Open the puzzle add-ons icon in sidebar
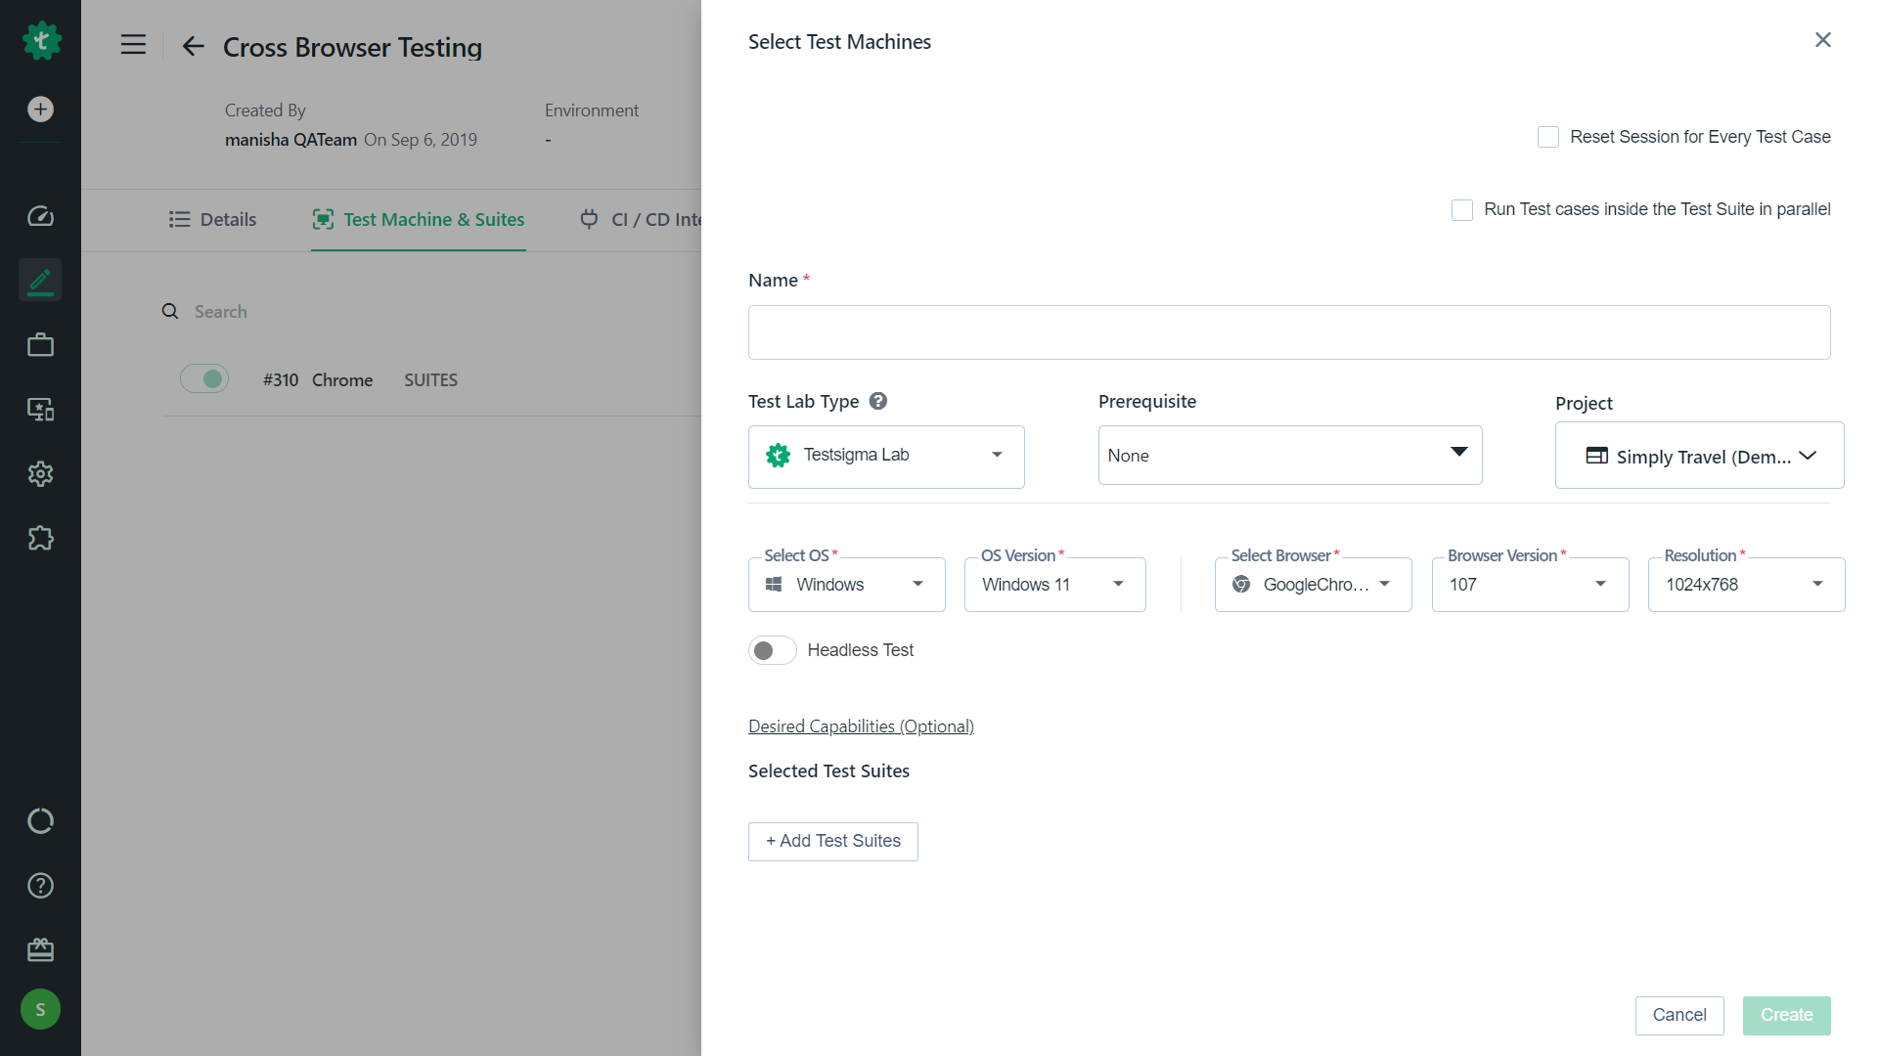 [40, 539]
